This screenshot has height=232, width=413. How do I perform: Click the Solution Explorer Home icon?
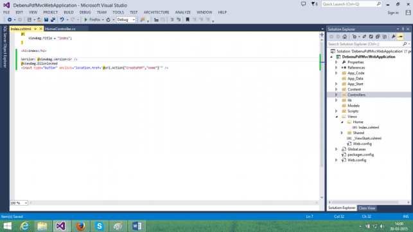[x=344, y=37]
